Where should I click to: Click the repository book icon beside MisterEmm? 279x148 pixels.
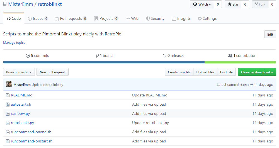5,4
